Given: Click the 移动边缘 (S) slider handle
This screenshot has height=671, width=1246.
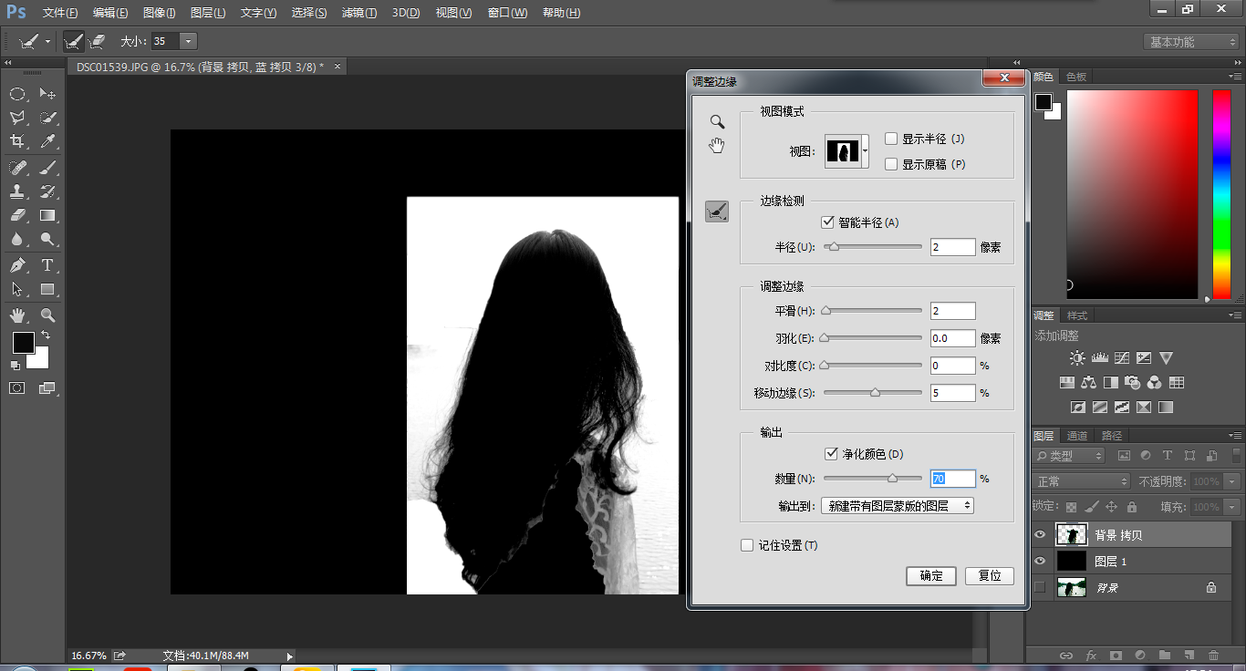Looking at the screenshot, I should (x=875, y=393).
